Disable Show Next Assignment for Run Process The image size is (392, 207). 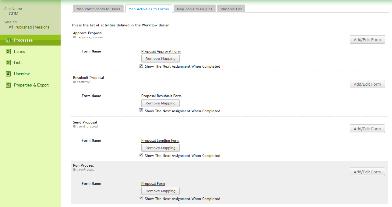coord(141,198)
